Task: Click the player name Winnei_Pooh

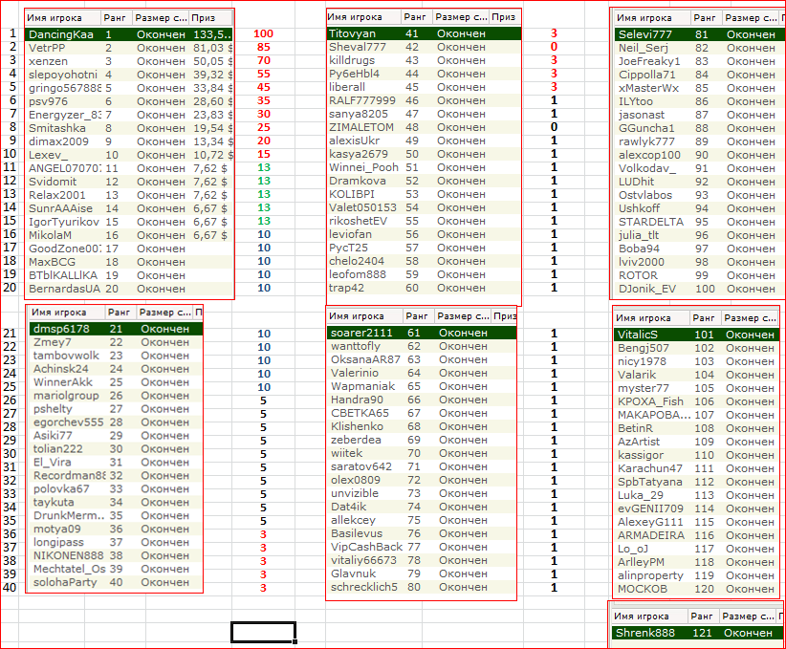Action: point(363,167)
